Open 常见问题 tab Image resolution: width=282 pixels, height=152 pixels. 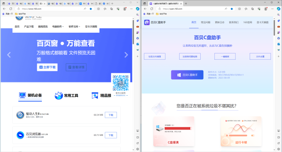coord(206,22)
